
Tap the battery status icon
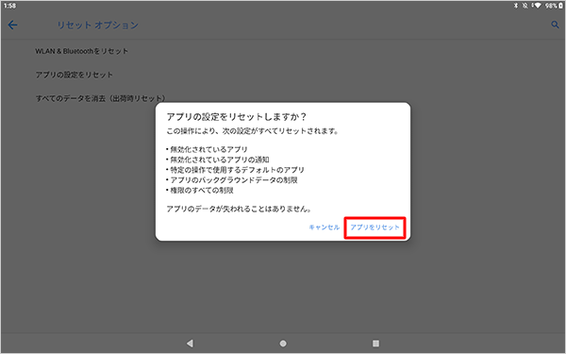pos(561,6)
